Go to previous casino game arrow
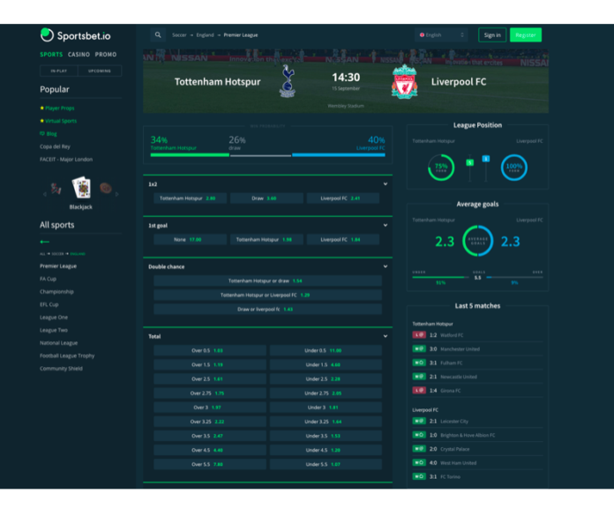The image size is (614, 516). click(45, 194)
